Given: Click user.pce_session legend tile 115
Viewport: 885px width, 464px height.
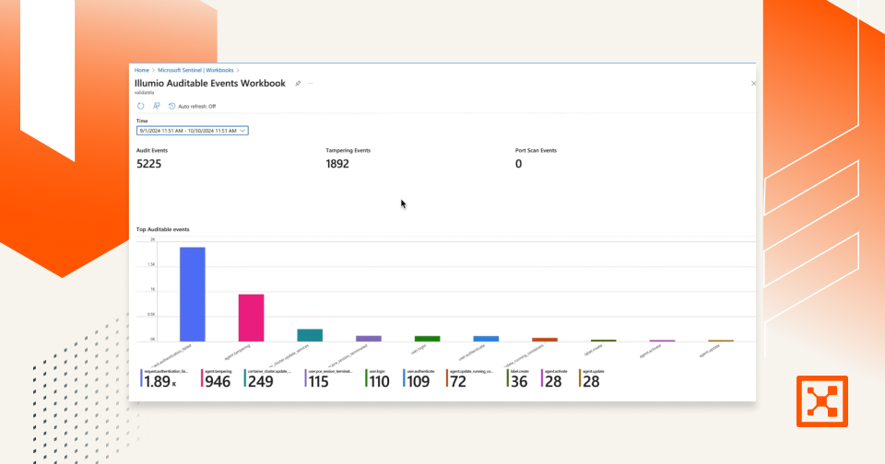Looking at the screenshot, I should point(329,379).
